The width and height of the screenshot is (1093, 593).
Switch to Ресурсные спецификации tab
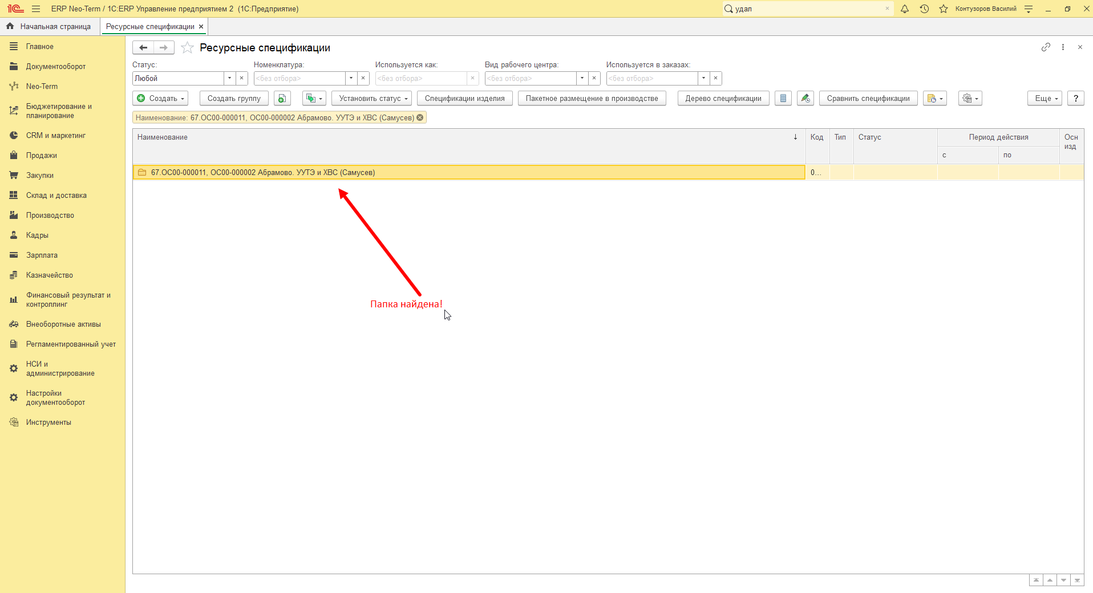click(150, 26)
